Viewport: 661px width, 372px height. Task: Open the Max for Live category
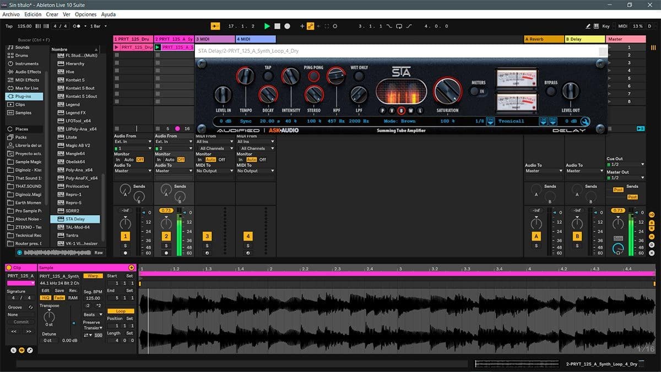click(x=23, y=88)
